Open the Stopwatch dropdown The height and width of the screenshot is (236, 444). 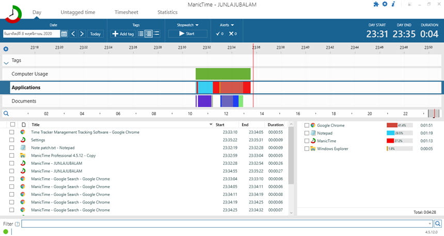pos(187,25)
